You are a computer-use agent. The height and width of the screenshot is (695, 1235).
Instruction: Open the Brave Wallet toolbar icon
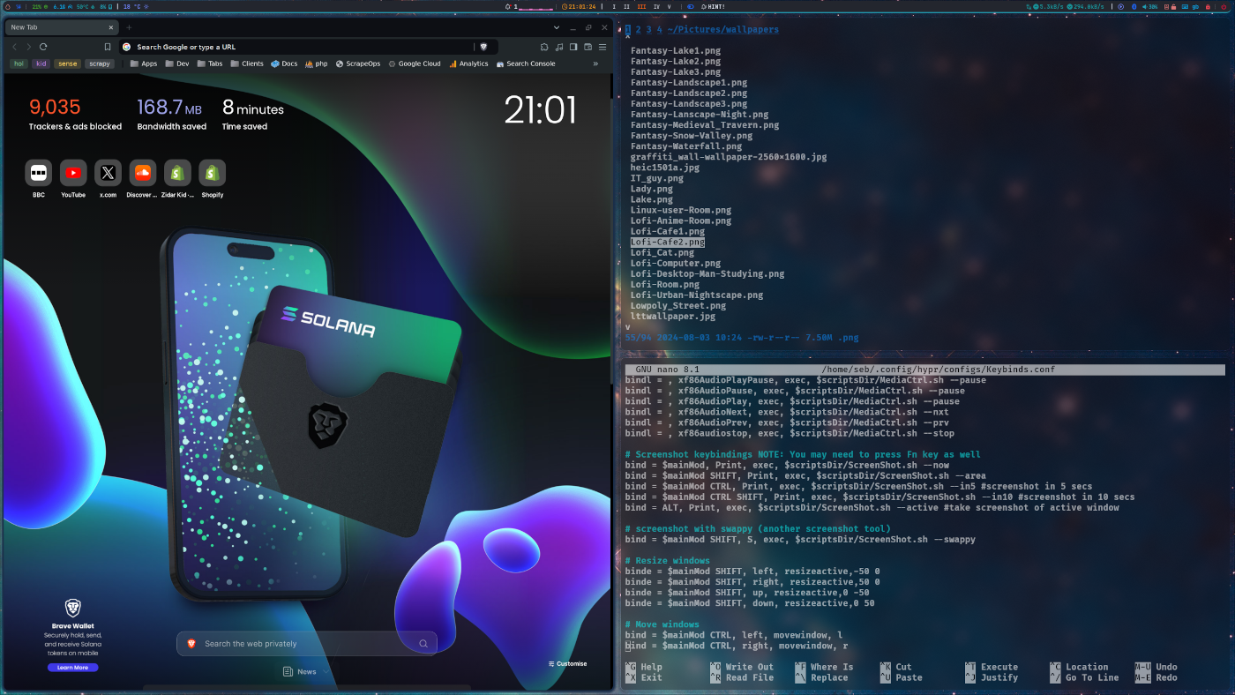(x=588, y=47)
